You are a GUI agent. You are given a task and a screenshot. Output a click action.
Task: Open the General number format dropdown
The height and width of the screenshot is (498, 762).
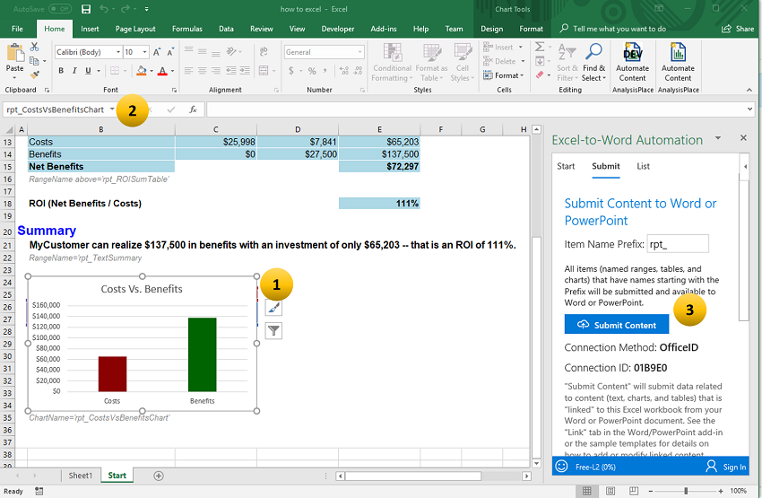[359, 52]
